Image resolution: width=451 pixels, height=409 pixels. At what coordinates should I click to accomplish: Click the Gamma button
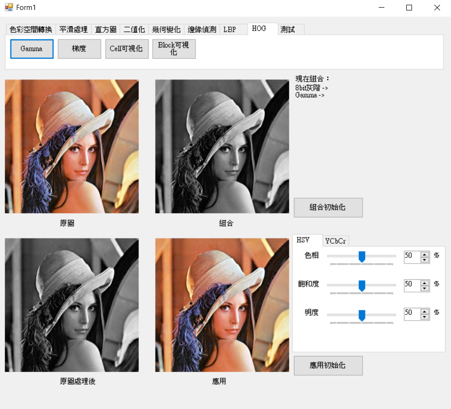pos(32,49)
